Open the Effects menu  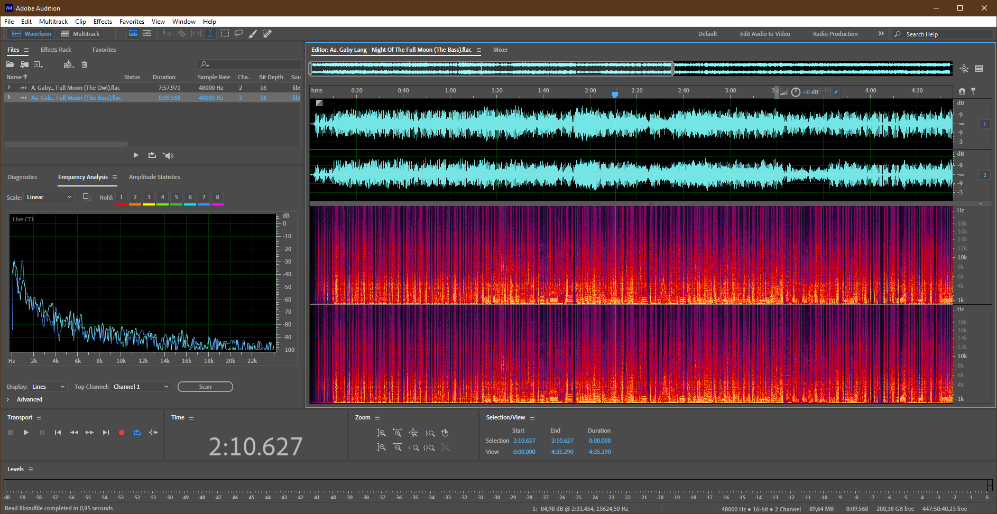point(103,22)
